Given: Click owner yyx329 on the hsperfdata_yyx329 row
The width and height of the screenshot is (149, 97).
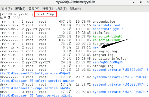Looking at the screenshot, I should point(31,29).
